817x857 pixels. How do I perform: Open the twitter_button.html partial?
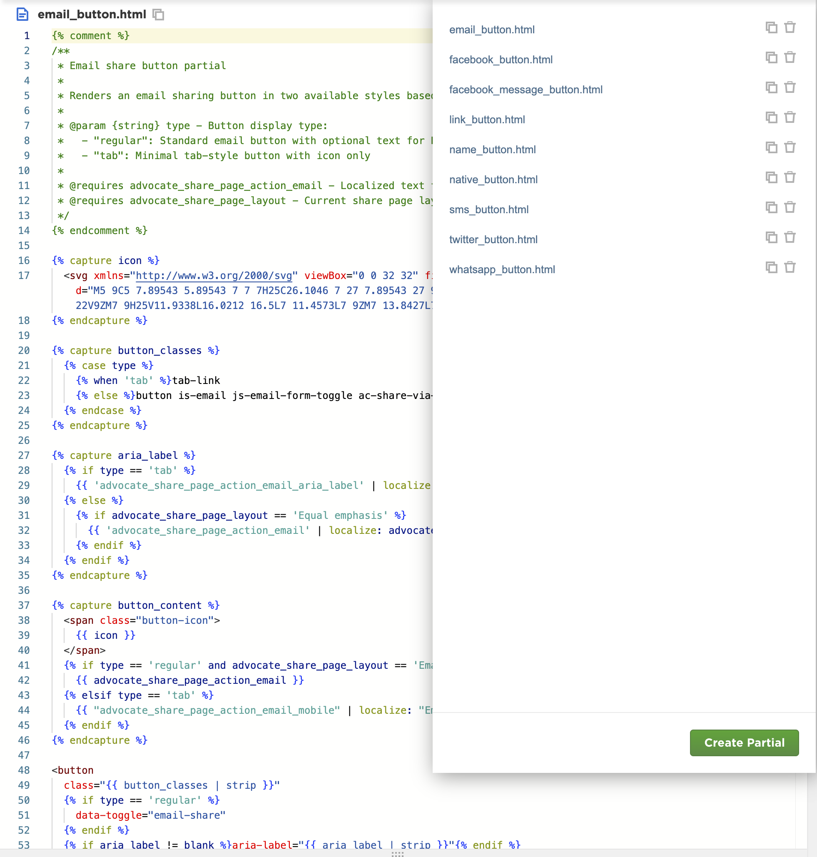(x=493, y=239)
